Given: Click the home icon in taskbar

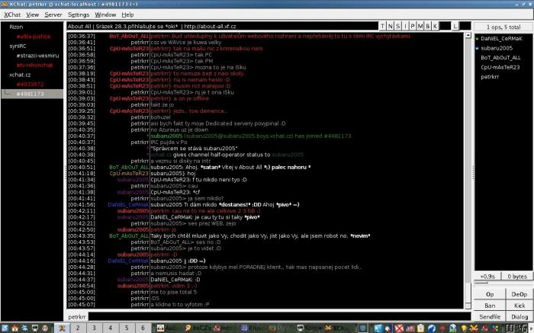Looking at the screenshot, I should [14, 328].
